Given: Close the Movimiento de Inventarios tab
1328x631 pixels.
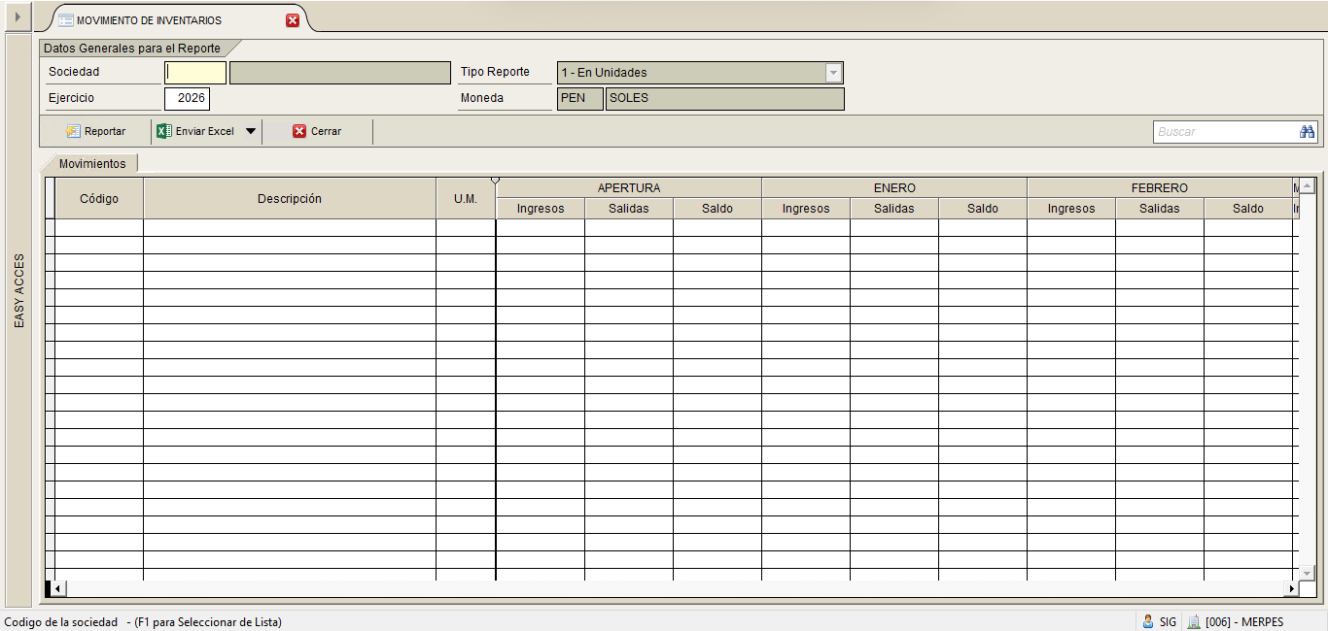Looking at the screenshot, I should (x=293, y=20).
